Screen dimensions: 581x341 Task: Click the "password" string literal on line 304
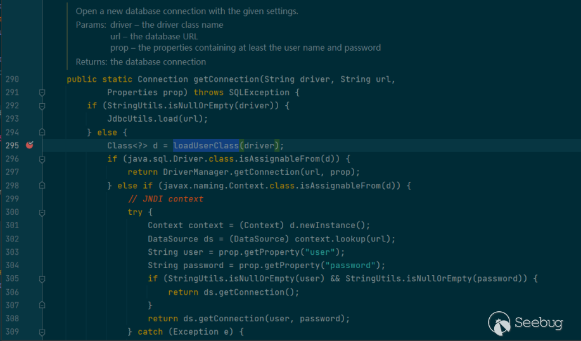350,266
